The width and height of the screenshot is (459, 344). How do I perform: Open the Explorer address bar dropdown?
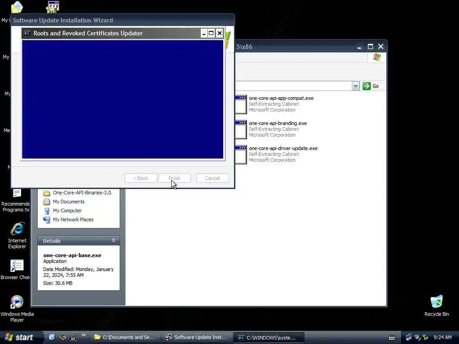coord(355,86)
